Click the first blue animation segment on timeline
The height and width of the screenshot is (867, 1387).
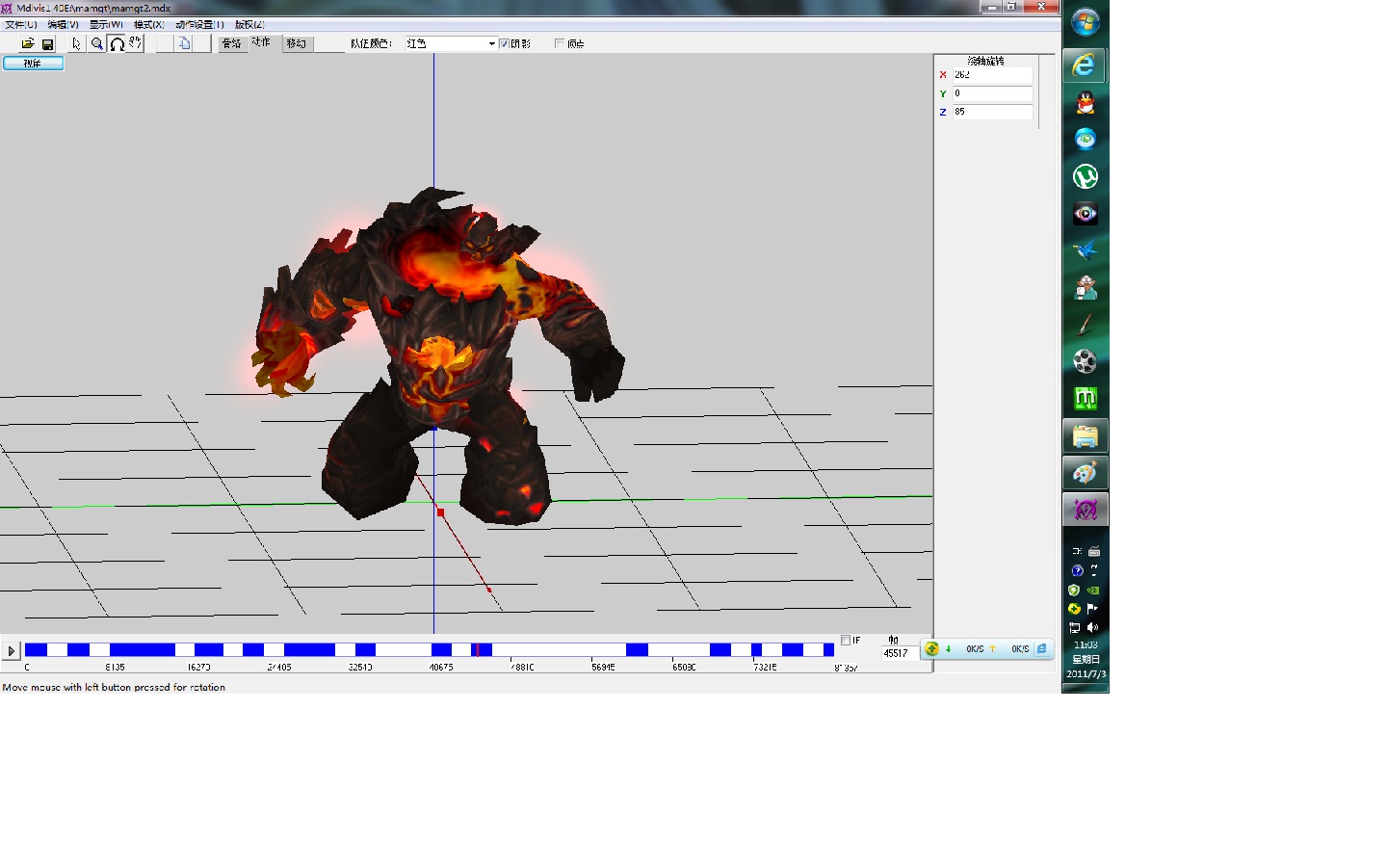click(x=36, y=650)
